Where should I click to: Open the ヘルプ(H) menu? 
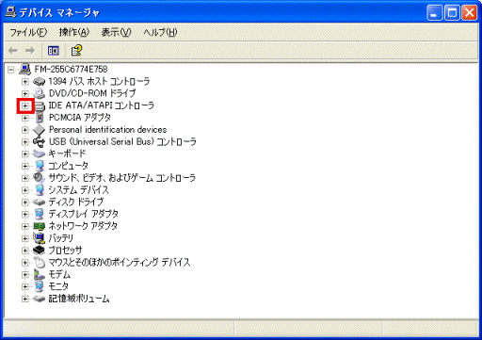point(160,32)
